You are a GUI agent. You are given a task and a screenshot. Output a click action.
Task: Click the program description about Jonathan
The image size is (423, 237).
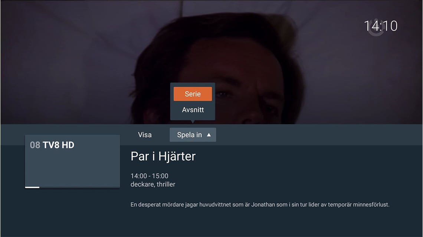[260, 205]
